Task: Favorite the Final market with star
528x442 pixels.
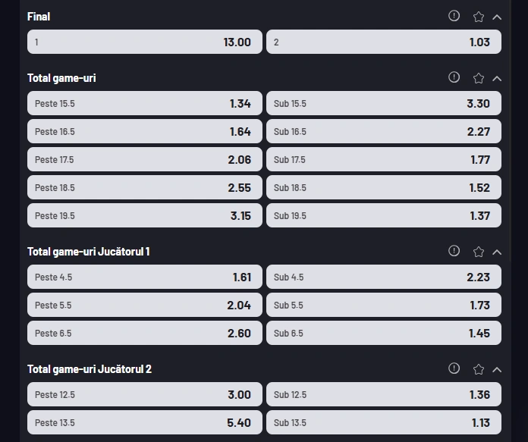Action: coord(479,17)
